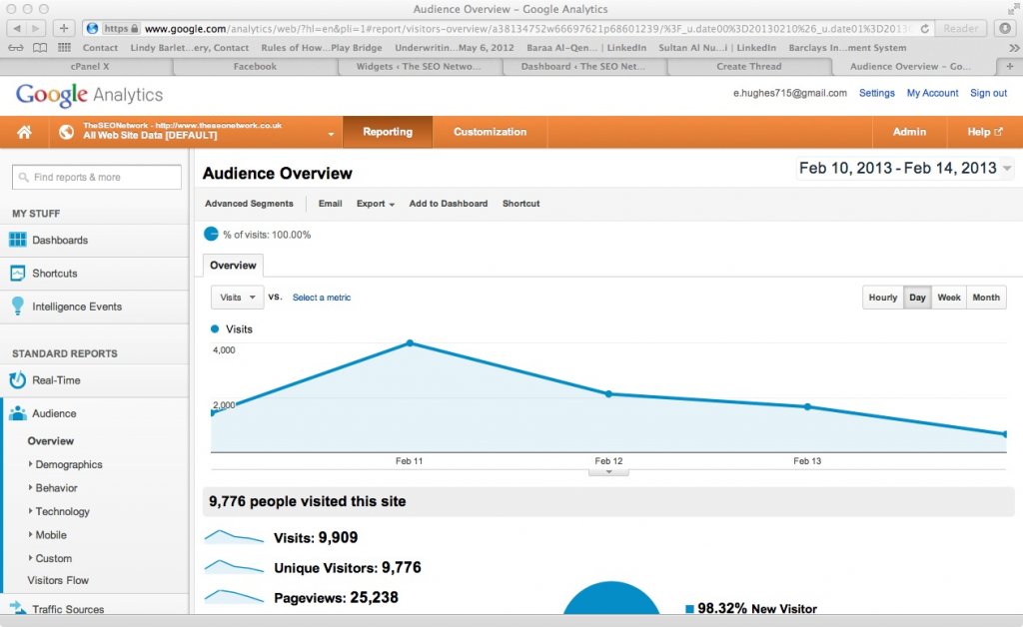Click Select a metric link
The image size is (1023, 627).
322,298
